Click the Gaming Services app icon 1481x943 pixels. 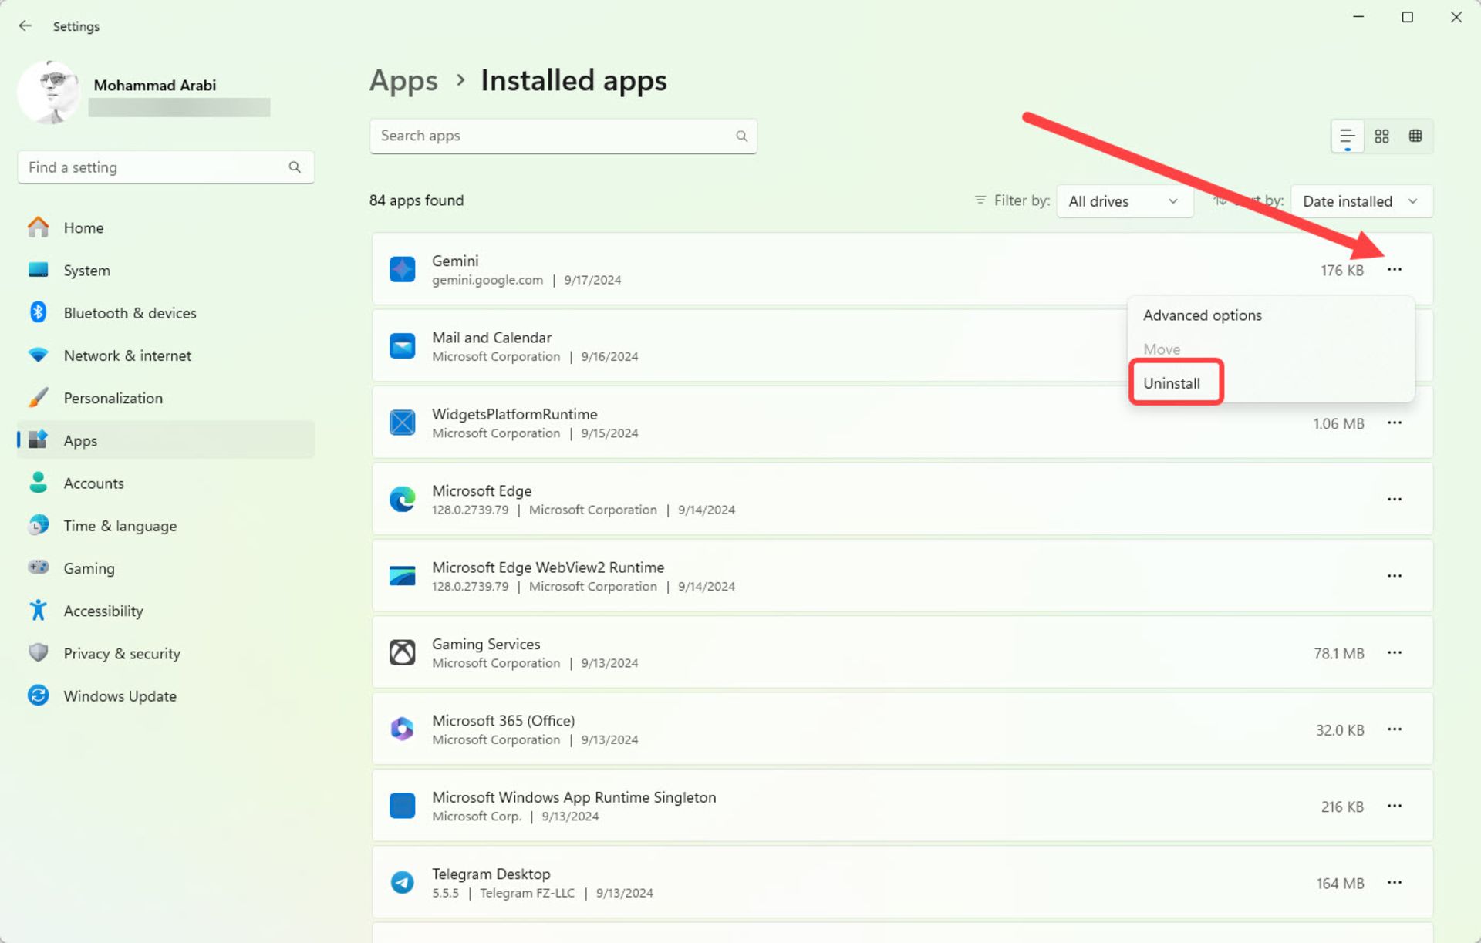(403, 652)
